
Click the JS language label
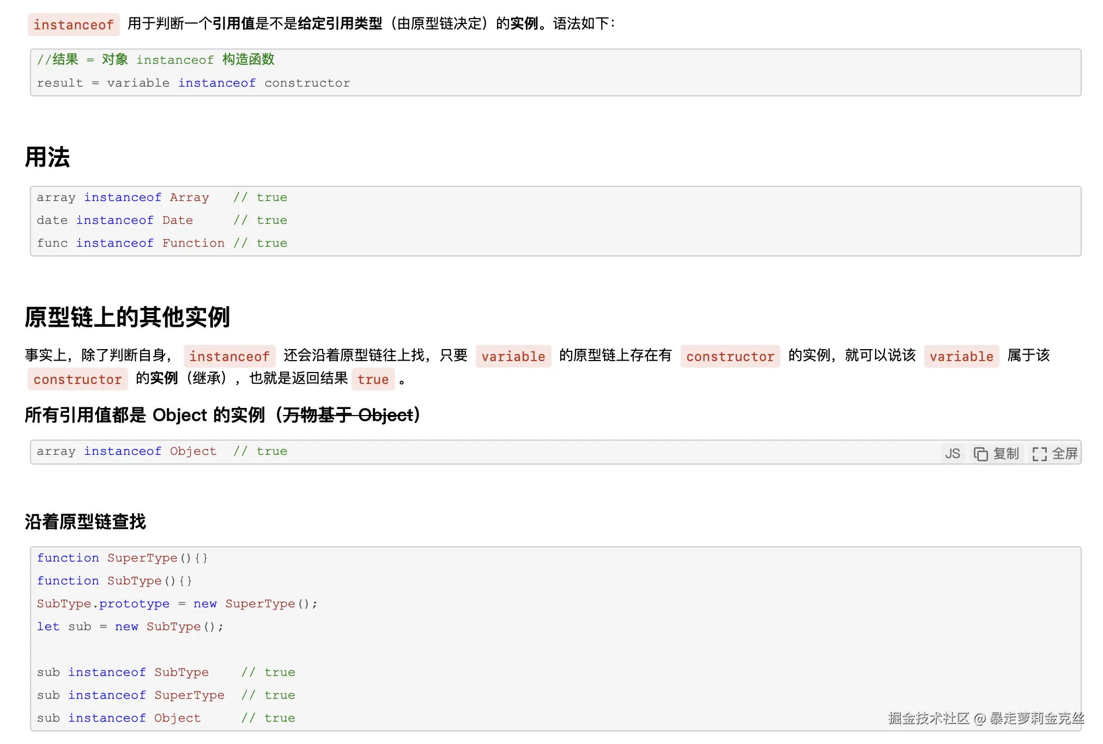point(952,454)
